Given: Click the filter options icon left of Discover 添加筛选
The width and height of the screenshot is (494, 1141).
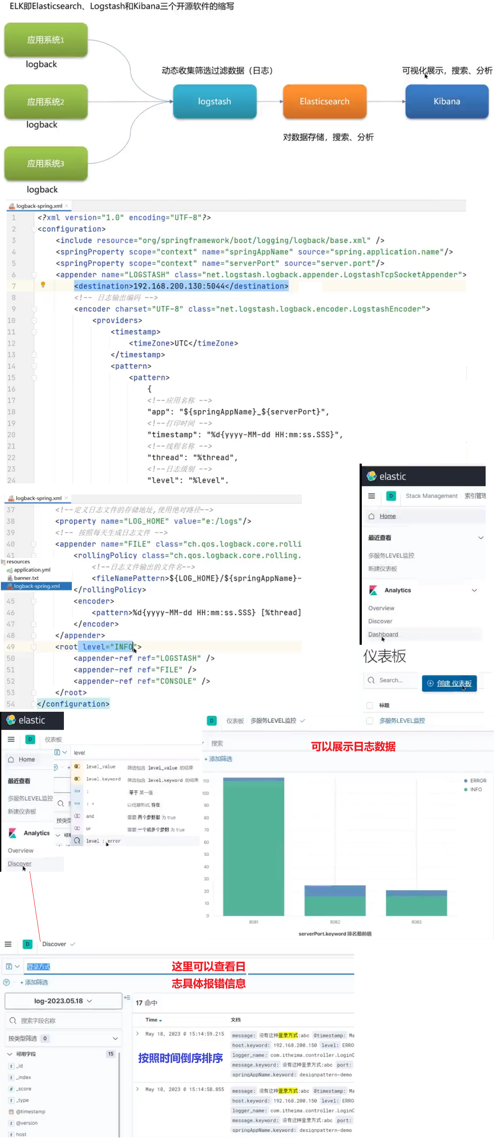Looking at the screenshot, I should (x=6, y=982).
